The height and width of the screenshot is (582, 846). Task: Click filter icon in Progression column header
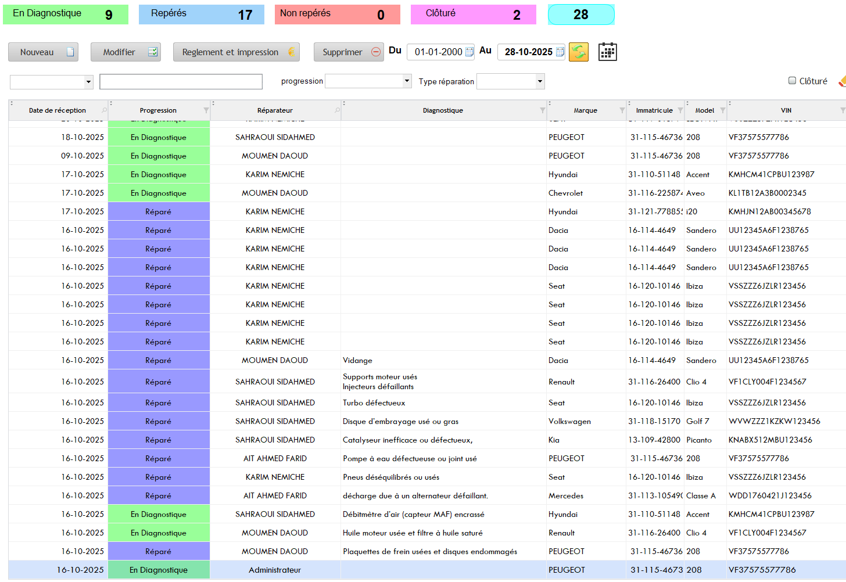(x=206, y=110)
